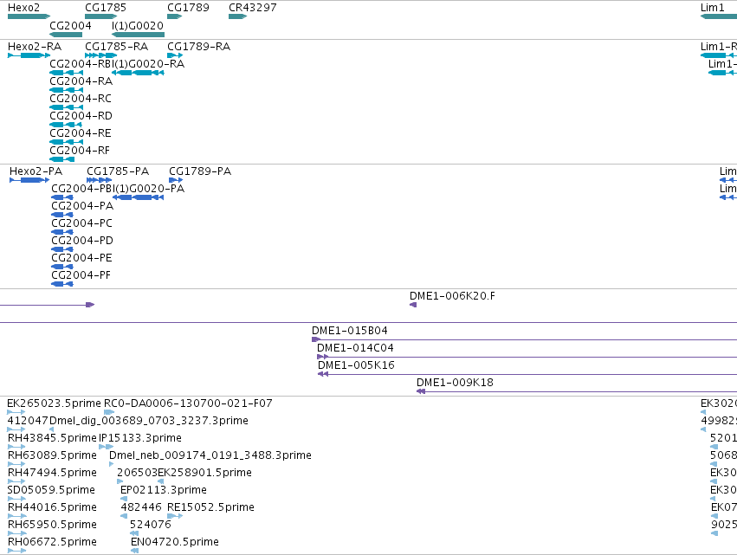
Task: Click the CG2004-RD transcript glyph
Action: click(66, 125)
